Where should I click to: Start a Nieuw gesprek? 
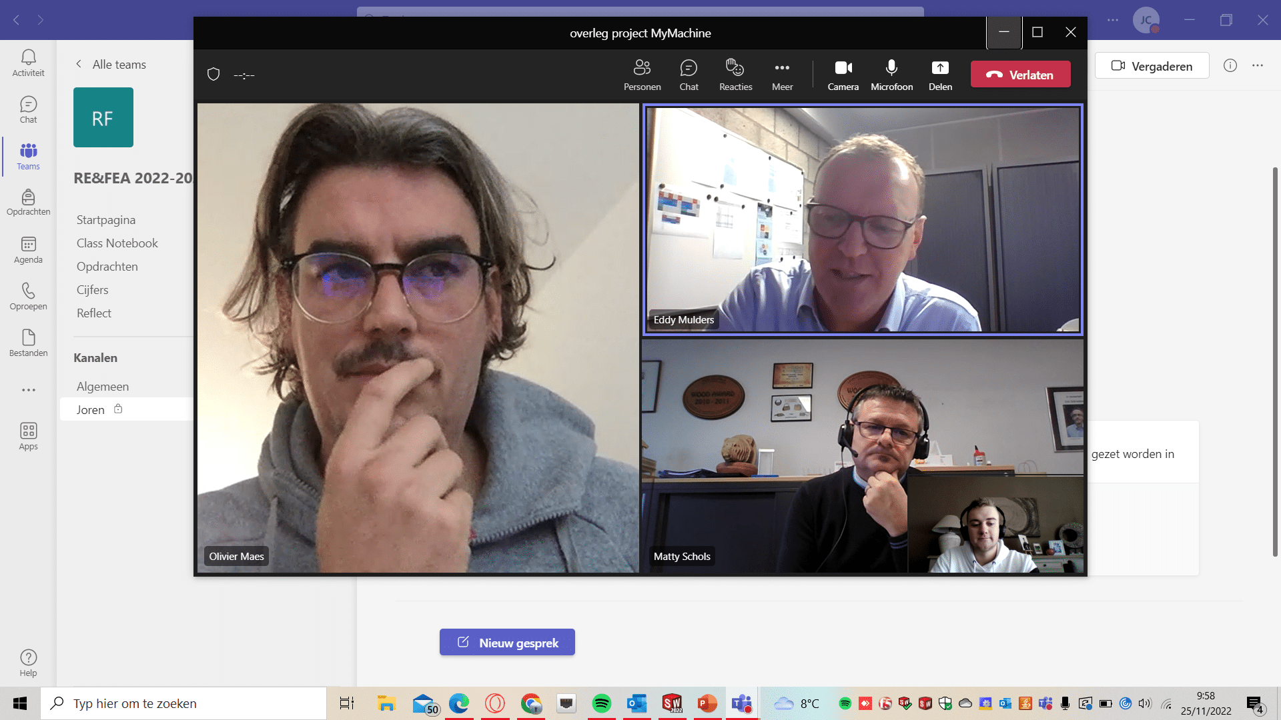507,642
